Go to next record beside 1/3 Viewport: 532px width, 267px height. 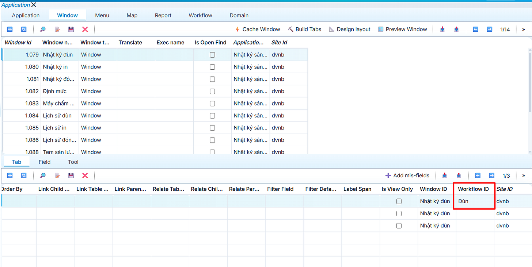point(492,175)
